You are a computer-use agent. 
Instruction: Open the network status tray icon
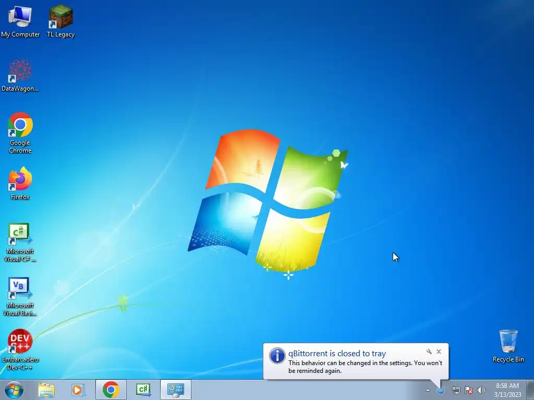pyautogui.click(x=456, y=390)
